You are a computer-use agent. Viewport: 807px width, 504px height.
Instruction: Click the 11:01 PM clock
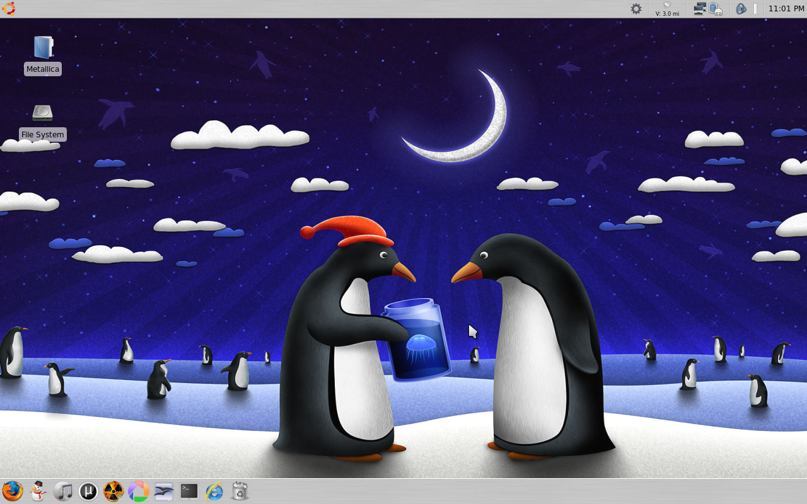coord(786,9)
